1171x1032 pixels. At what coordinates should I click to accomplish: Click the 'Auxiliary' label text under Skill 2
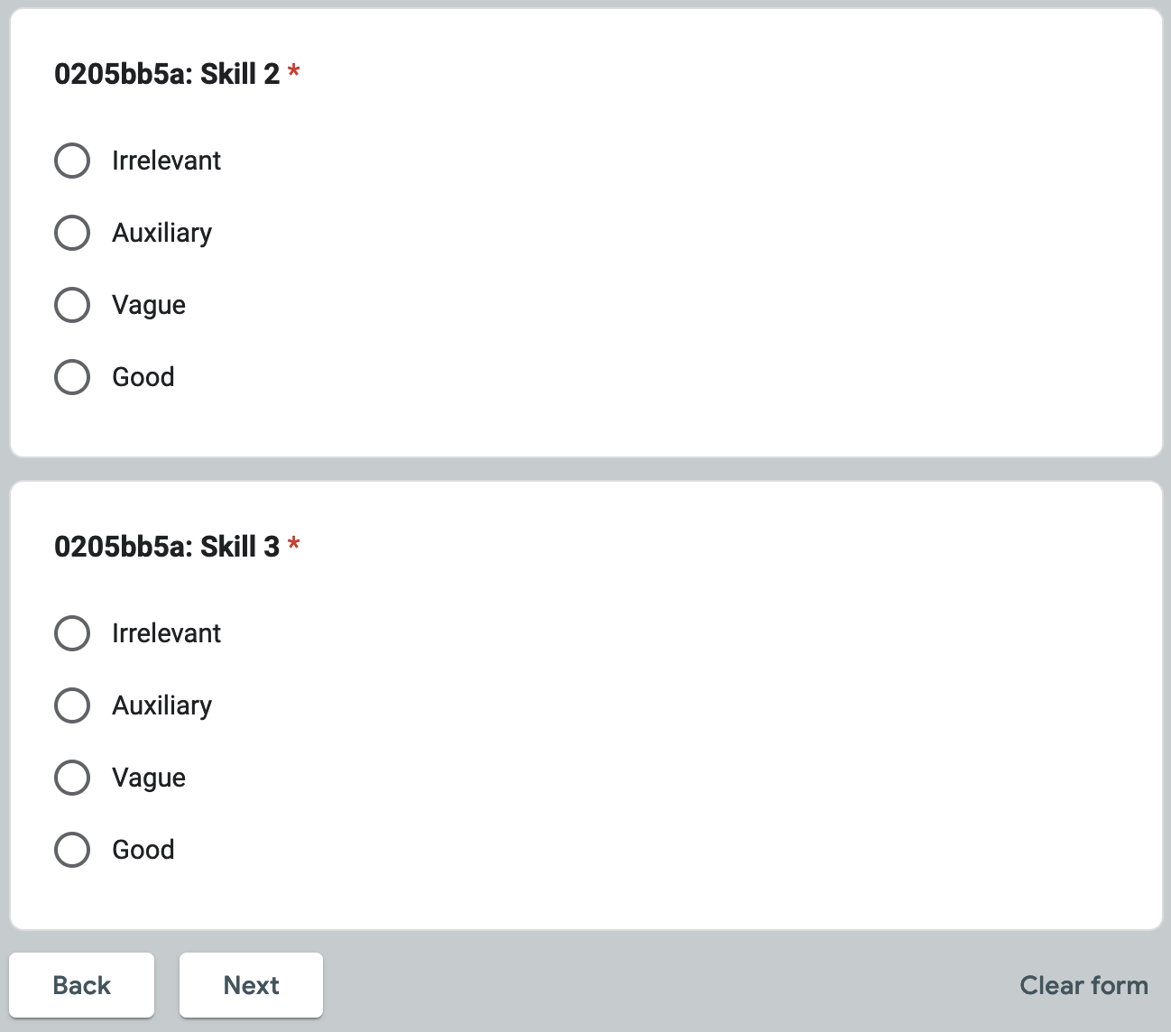(x=161, y=233)
